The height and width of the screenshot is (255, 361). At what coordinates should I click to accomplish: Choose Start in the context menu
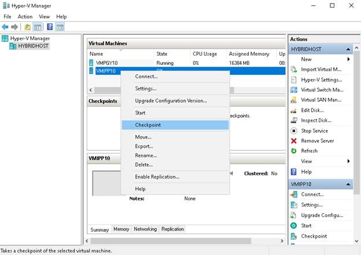point(175,113)
